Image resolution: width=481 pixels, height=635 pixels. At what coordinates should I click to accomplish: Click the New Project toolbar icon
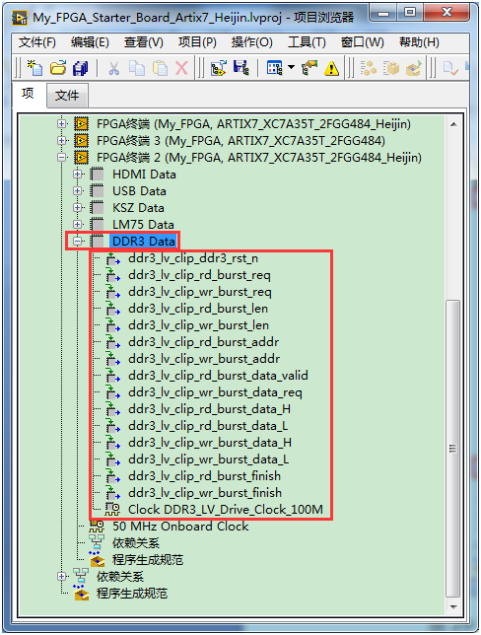(34, 68)
